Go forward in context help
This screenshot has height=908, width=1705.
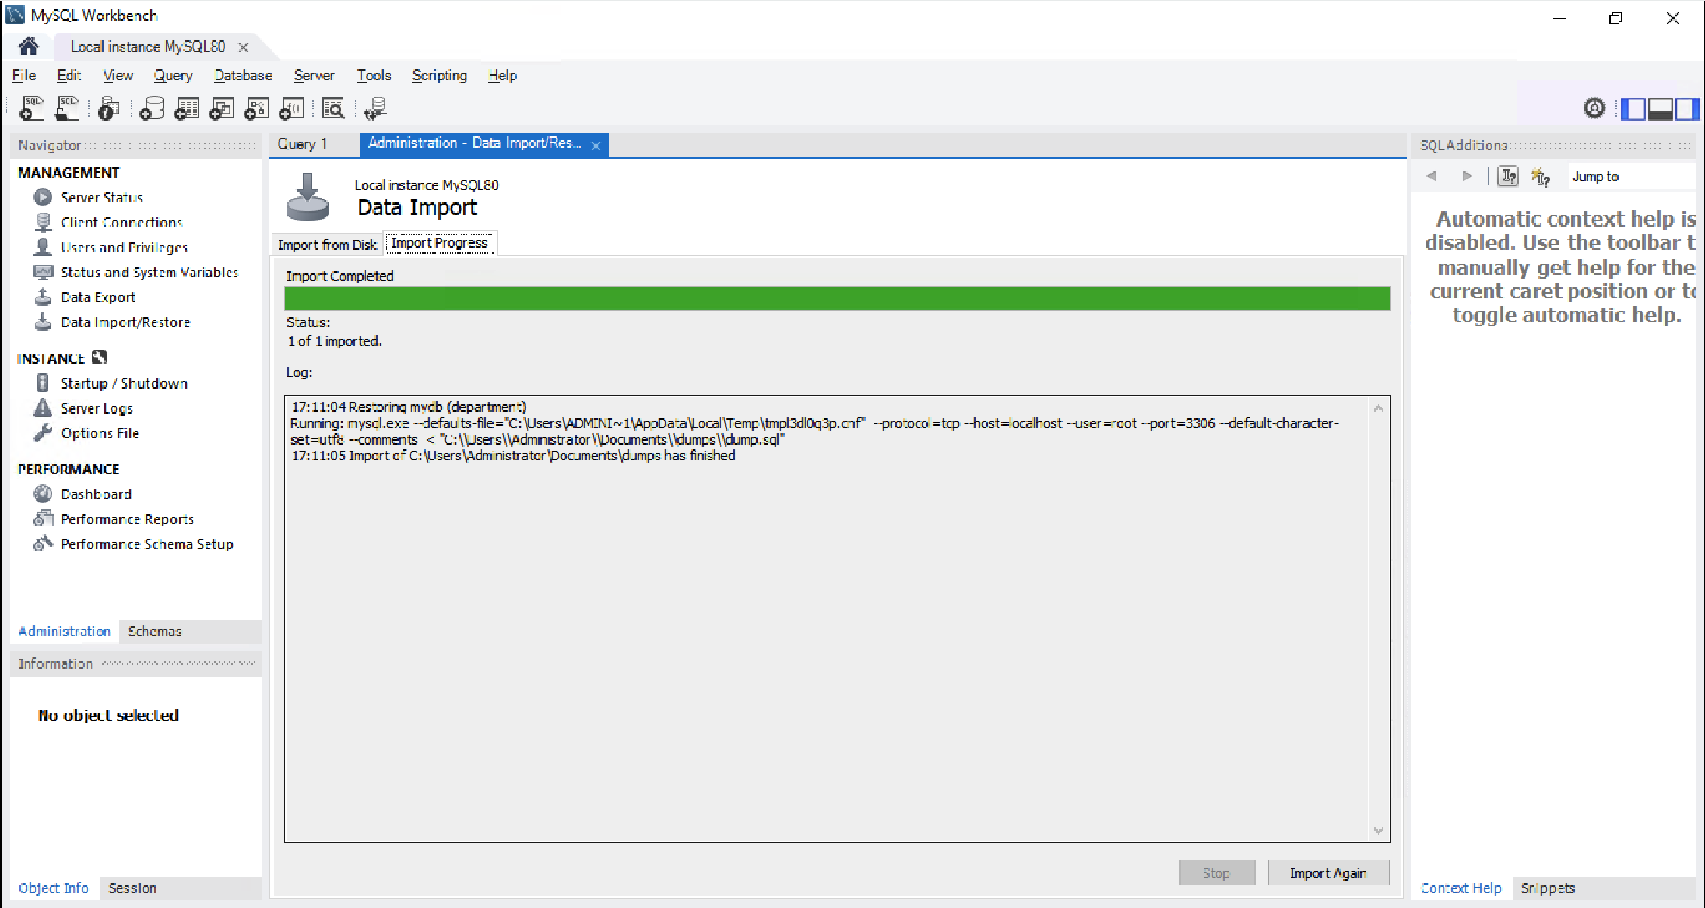coord(1468,176)
